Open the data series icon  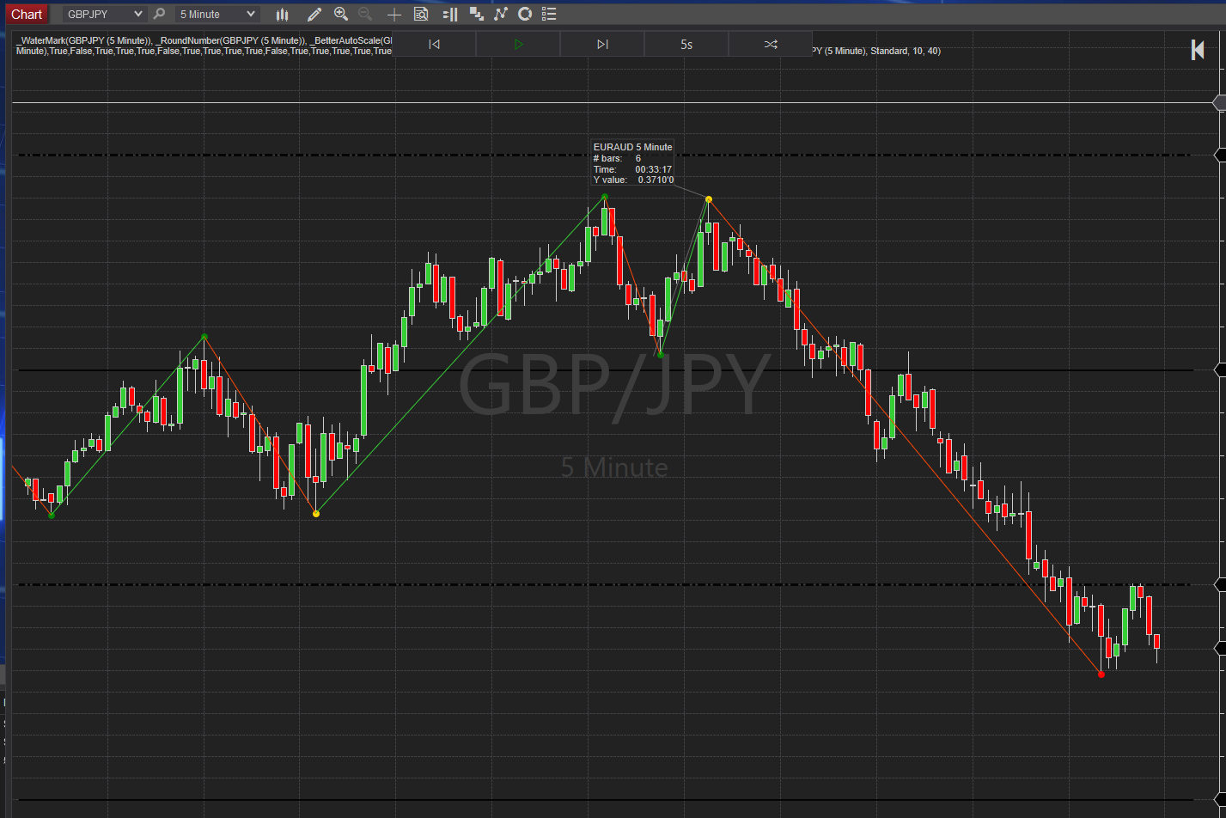[476, 14]
